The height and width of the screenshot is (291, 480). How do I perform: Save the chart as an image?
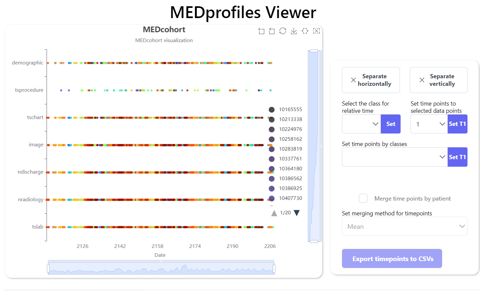point(294,31)
